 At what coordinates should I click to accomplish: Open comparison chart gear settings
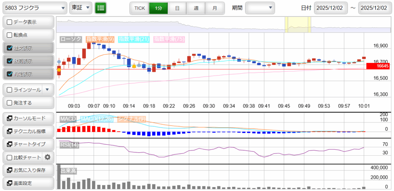48,157
